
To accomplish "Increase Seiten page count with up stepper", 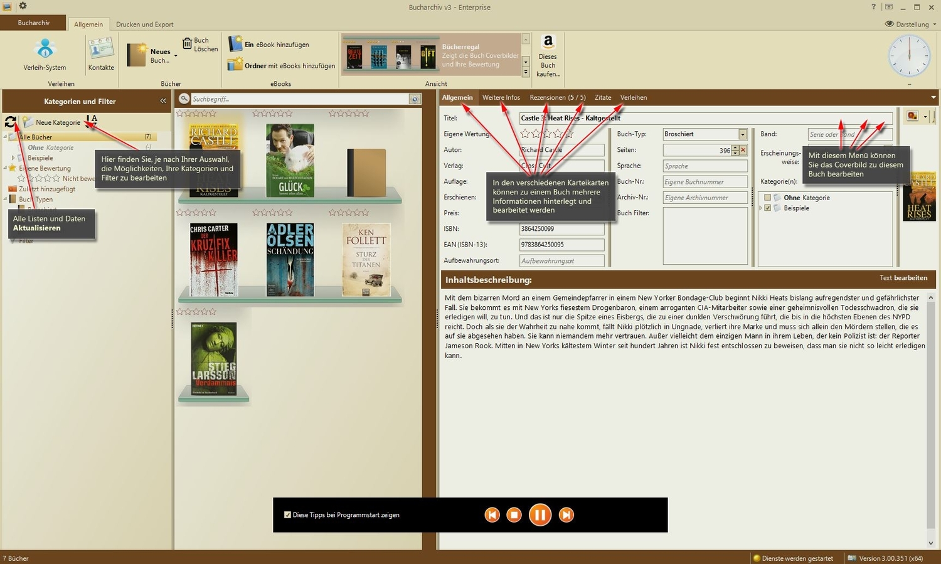I will [x=735, y=147].
